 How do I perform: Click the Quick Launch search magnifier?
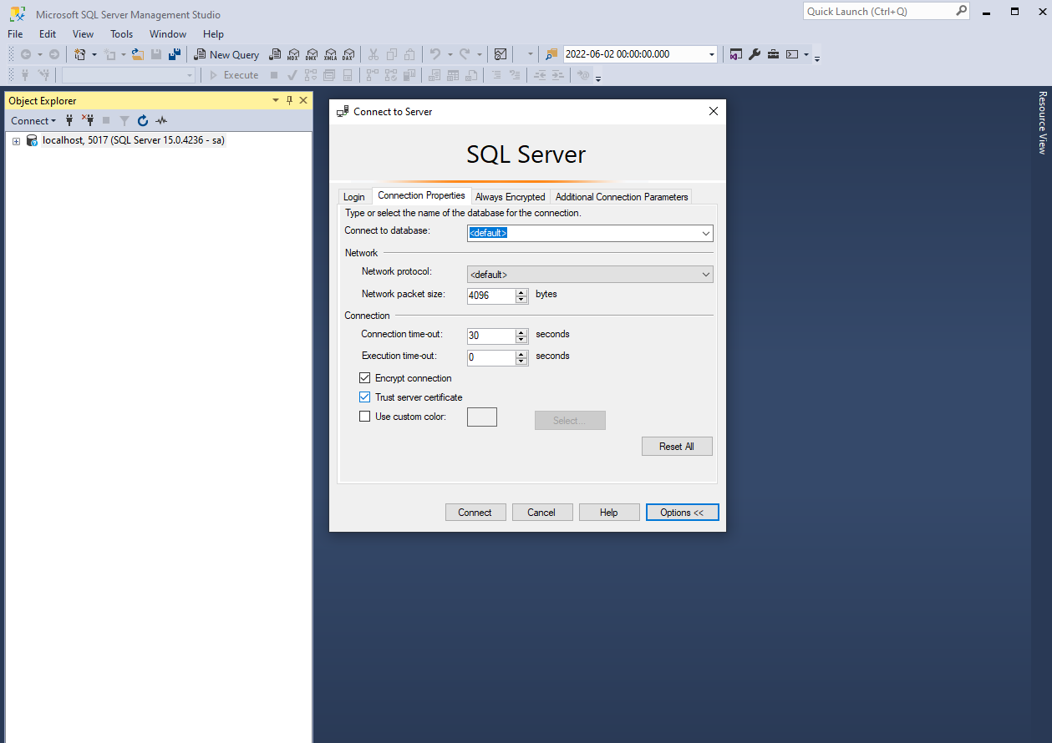click(x=962, y=11)
